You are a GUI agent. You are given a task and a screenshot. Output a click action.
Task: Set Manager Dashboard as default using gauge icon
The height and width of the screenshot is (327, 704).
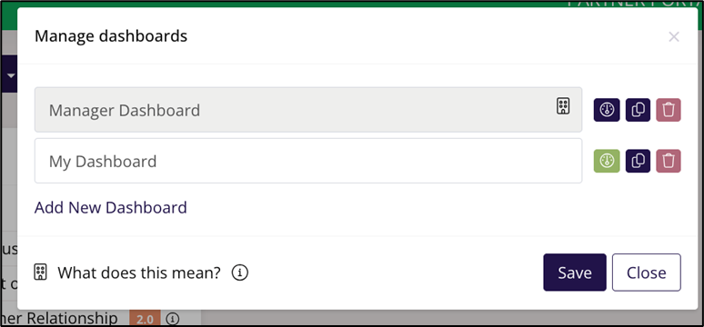pyautogui.click(x=607, y=110)
